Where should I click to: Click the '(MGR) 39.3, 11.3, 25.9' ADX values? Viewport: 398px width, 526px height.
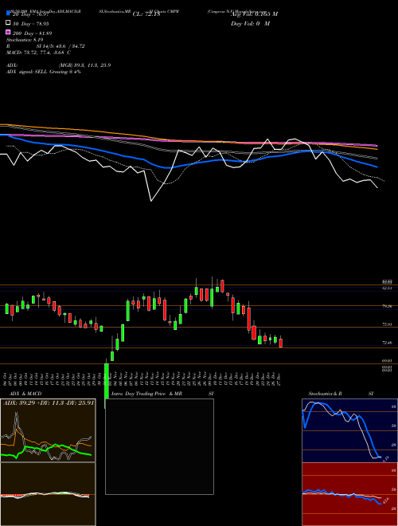[84, 65]
